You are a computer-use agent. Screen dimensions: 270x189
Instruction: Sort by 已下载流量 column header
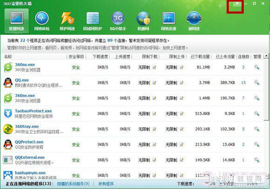(x=200, y=57)
